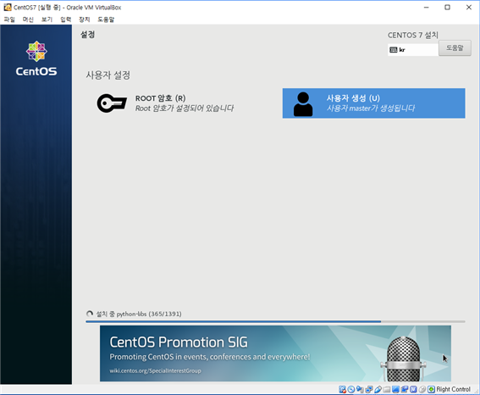Image resolution: width=480 pixels, height=395 pixels.
Task: Click the '사용자 설정' section heading
Action: click(108, 75)
